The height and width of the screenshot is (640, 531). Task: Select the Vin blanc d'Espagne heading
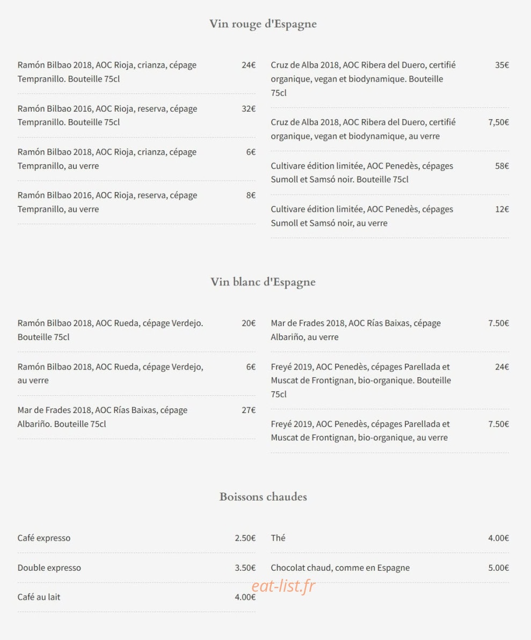click(263, 282)
